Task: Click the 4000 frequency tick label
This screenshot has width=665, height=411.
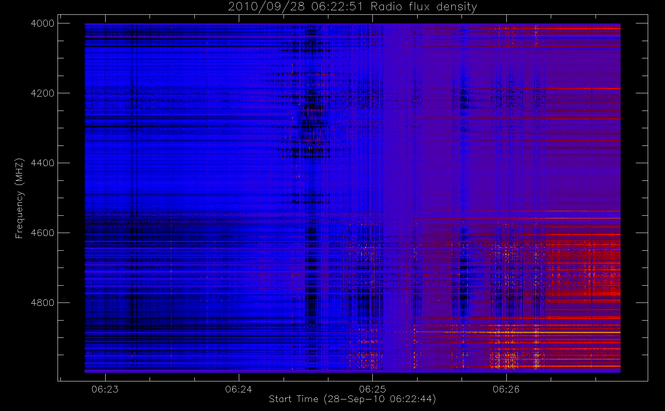Action: click(x=43, y=23)
